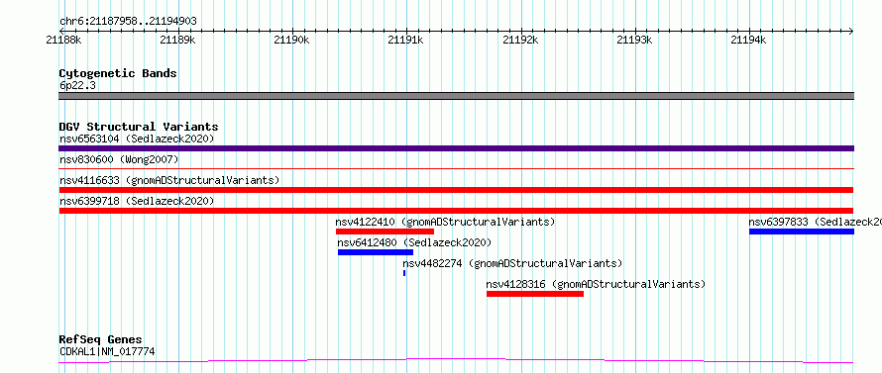
Task: Click the 21190k ruler tick label
Action: pos(292,40)
